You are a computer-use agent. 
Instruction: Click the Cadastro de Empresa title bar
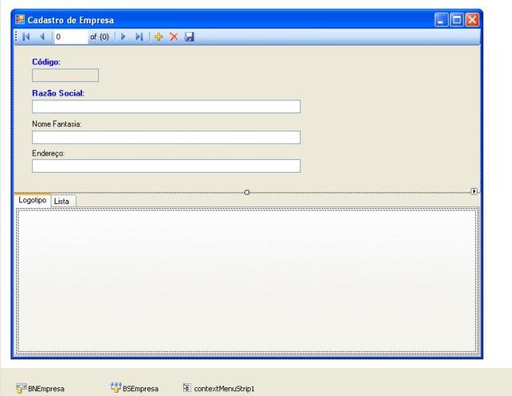pos(247,19)
